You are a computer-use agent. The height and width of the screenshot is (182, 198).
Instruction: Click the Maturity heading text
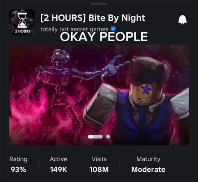[148, 159]
